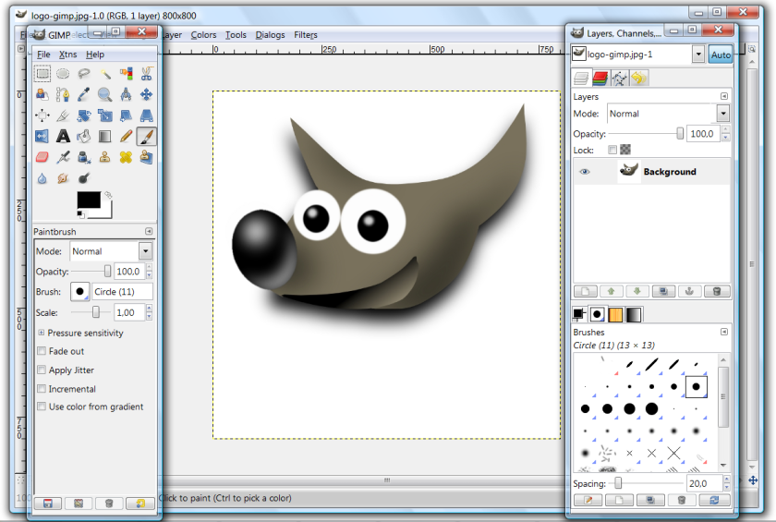The width and height of the screenshot is (776, 522).
Task: Open the Dialogs menu
Action: pos(270,35)
